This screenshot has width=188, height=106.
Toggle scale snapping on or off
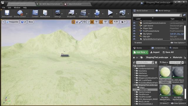pyautogui.click(x=111, y=22)
